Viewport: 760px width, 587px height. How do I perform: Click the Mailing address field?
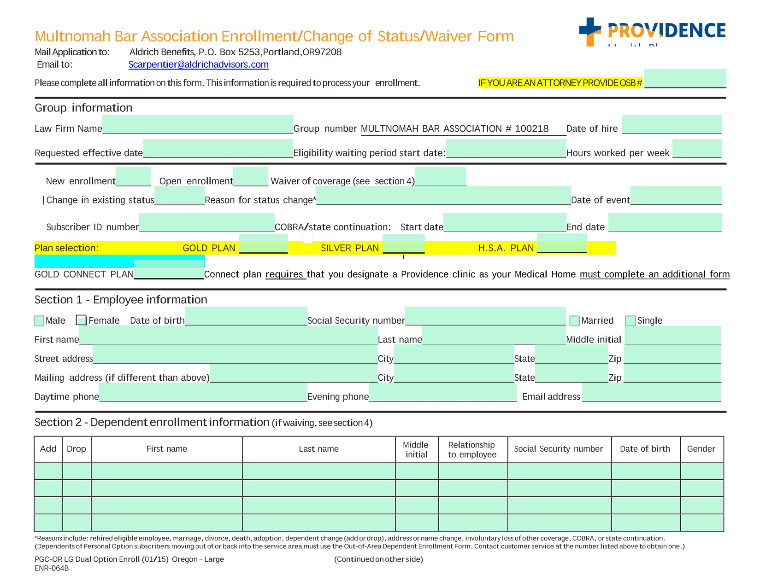(x=294, y=373)
